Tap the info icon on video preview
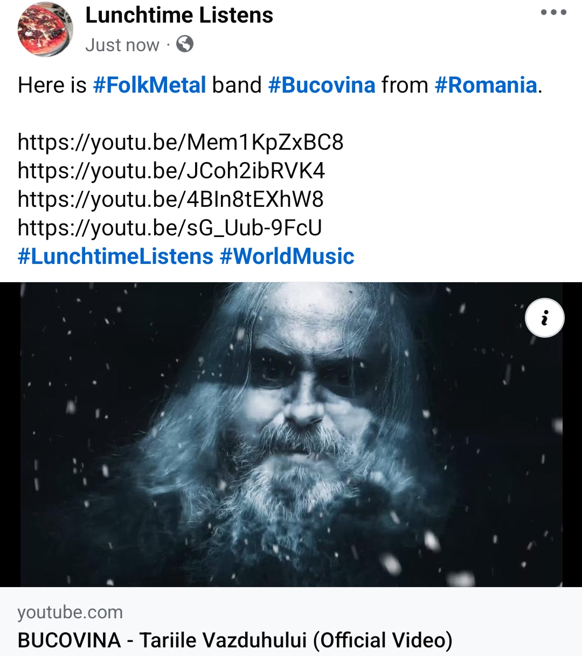Image resolution: width=582 pixels, height=656 pixels. point(544,318)
